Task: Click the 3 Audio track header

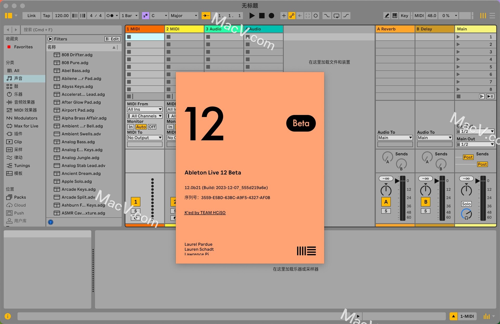Action: point(224,29)
